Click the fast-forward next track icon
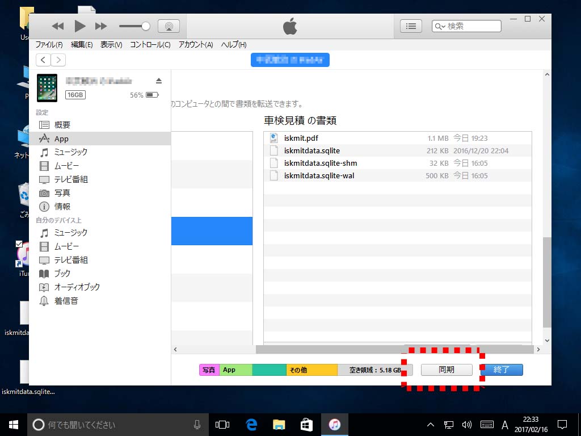The image size is (581, 436). click(101, 26)
